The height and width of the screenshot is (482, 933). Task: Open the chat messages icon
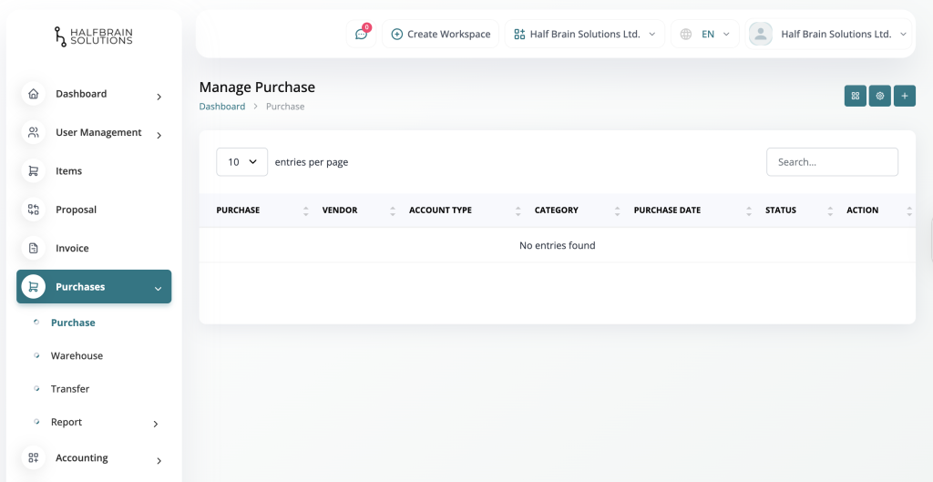click(x=362, y=35)
